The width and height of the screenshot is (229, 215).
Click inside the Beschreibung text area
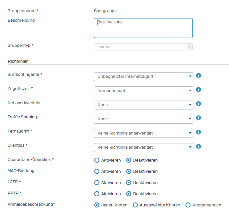click(x=143, y=28)
